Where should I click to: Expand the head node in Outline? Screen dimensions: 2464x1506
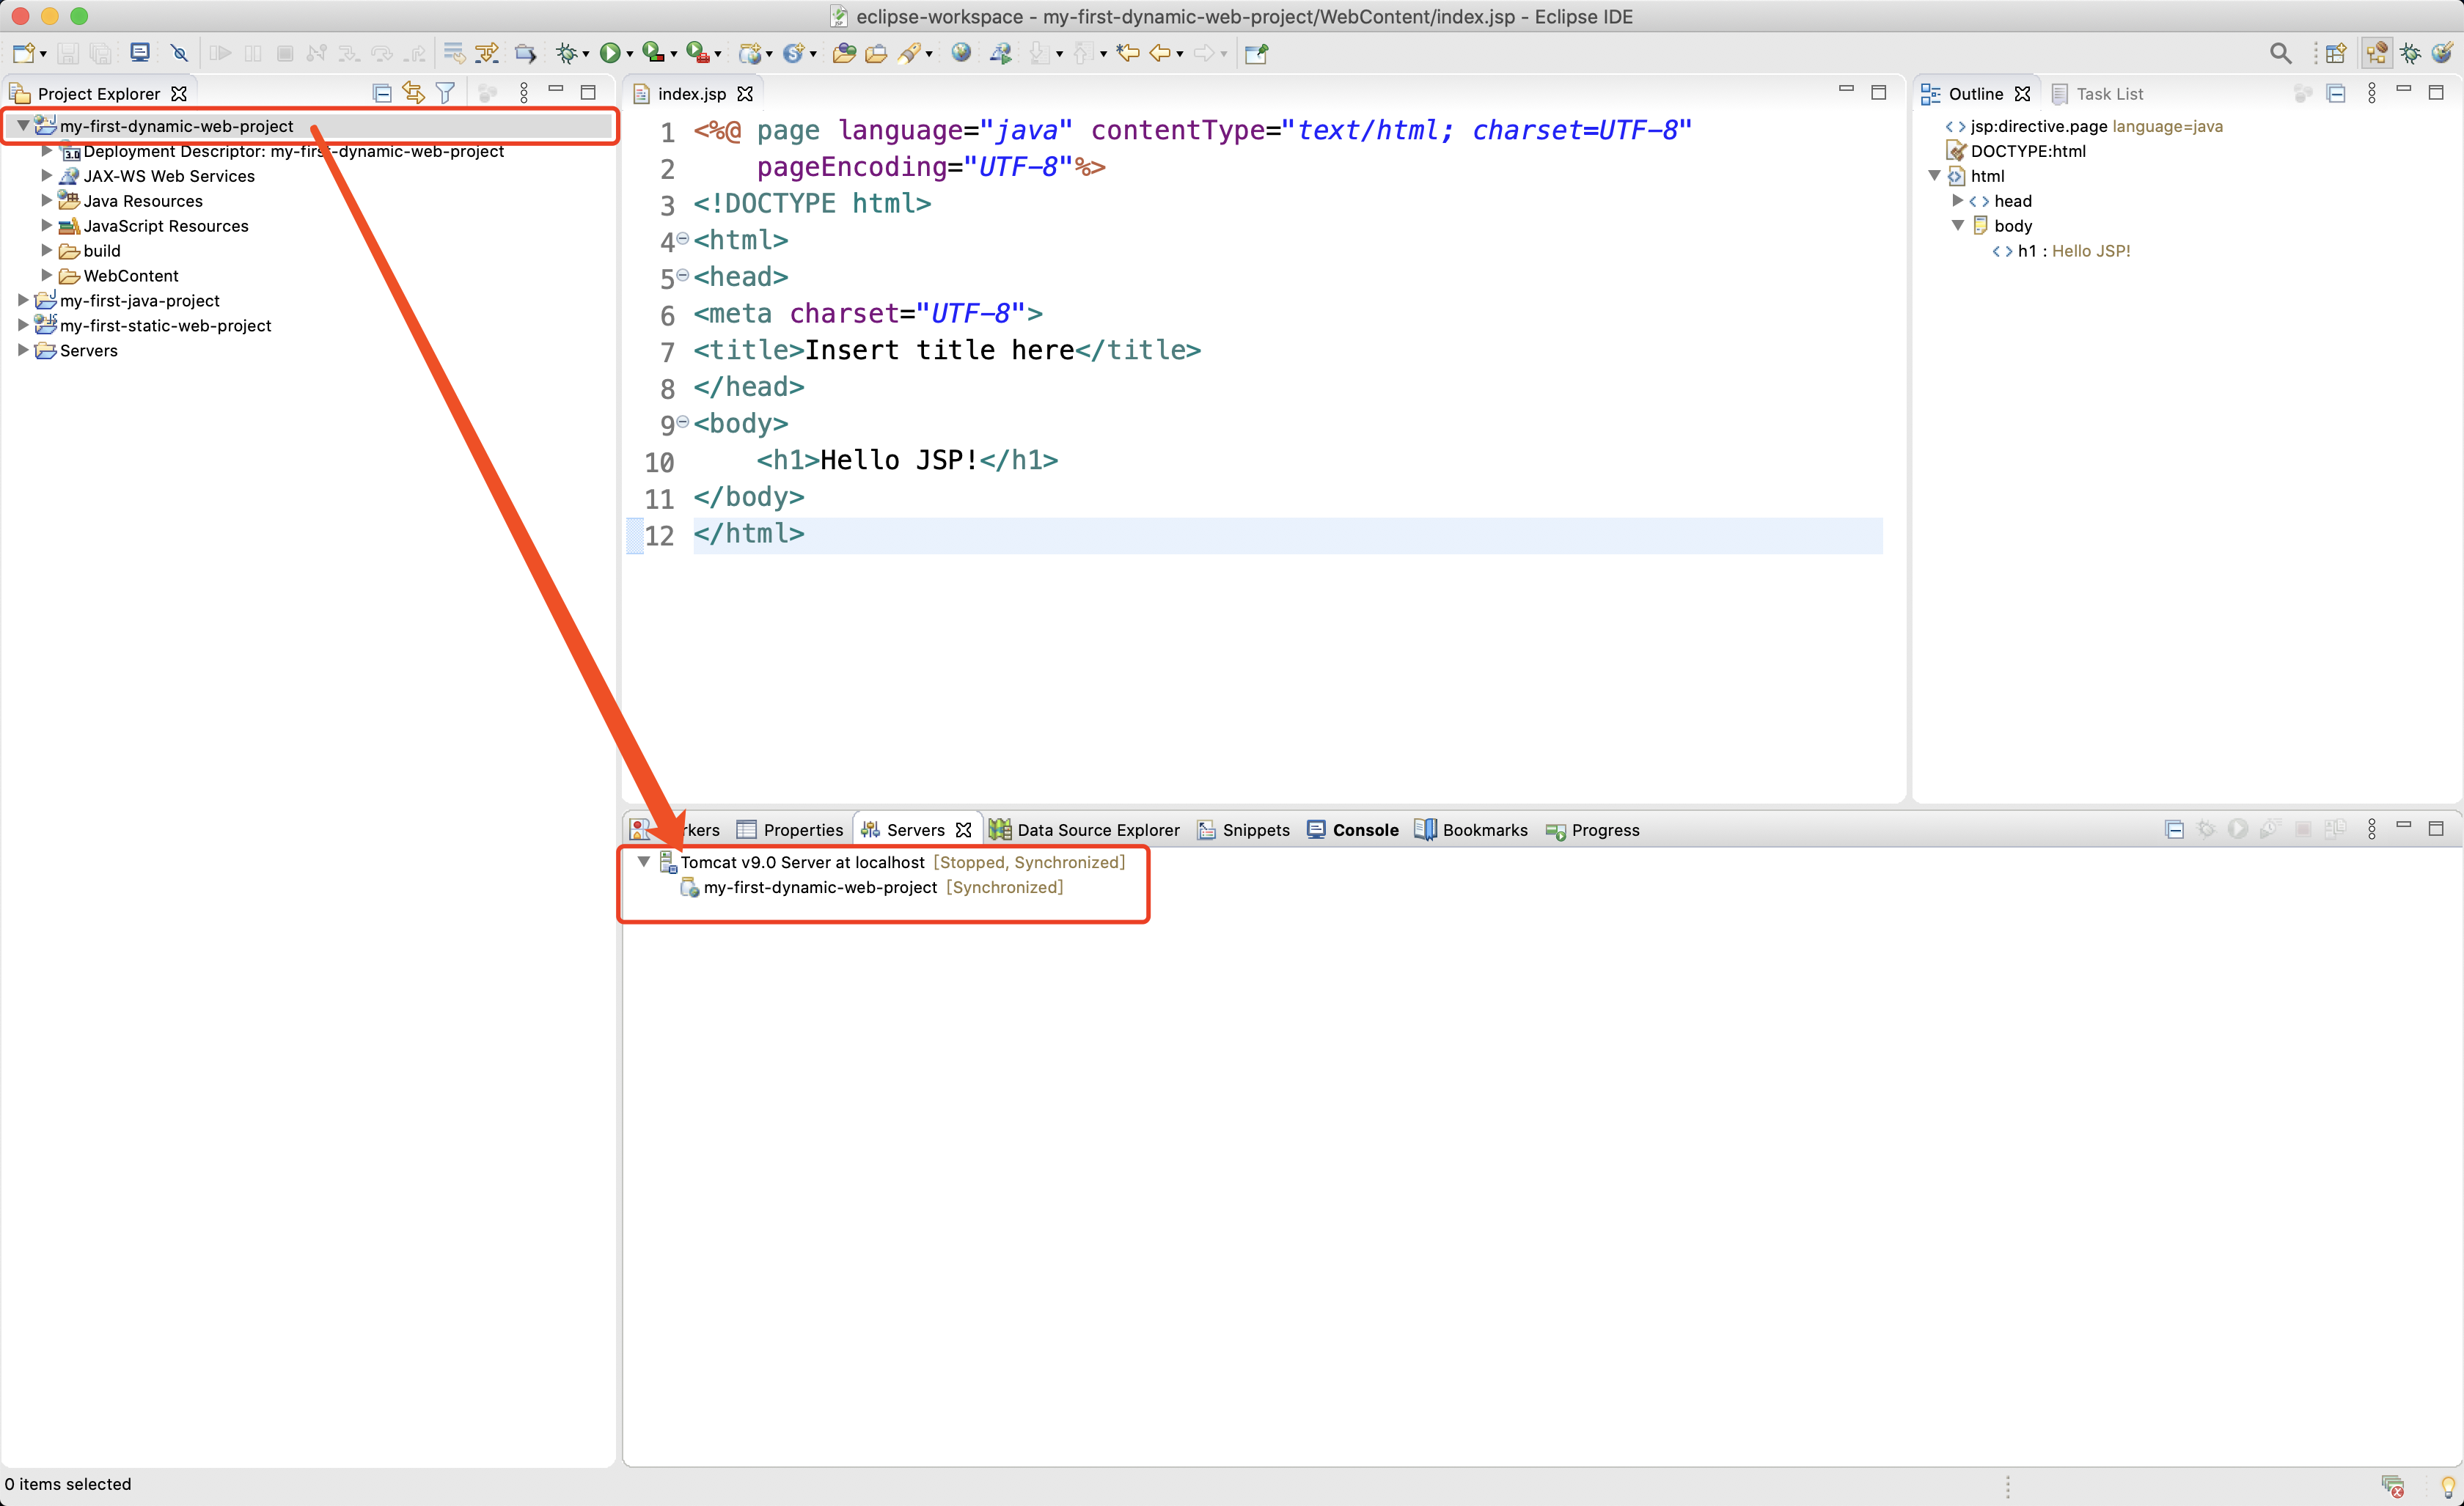1958,200
